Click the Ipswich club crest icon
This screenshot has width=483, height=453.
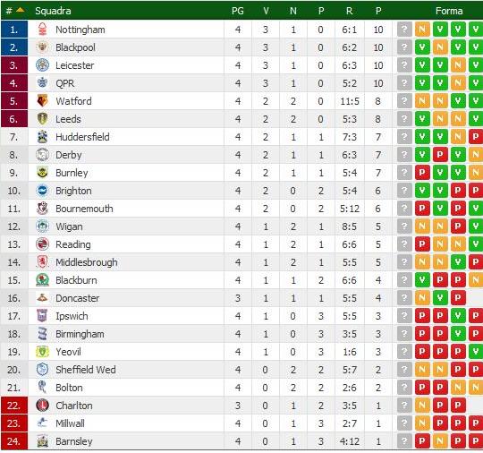point(42,316)
